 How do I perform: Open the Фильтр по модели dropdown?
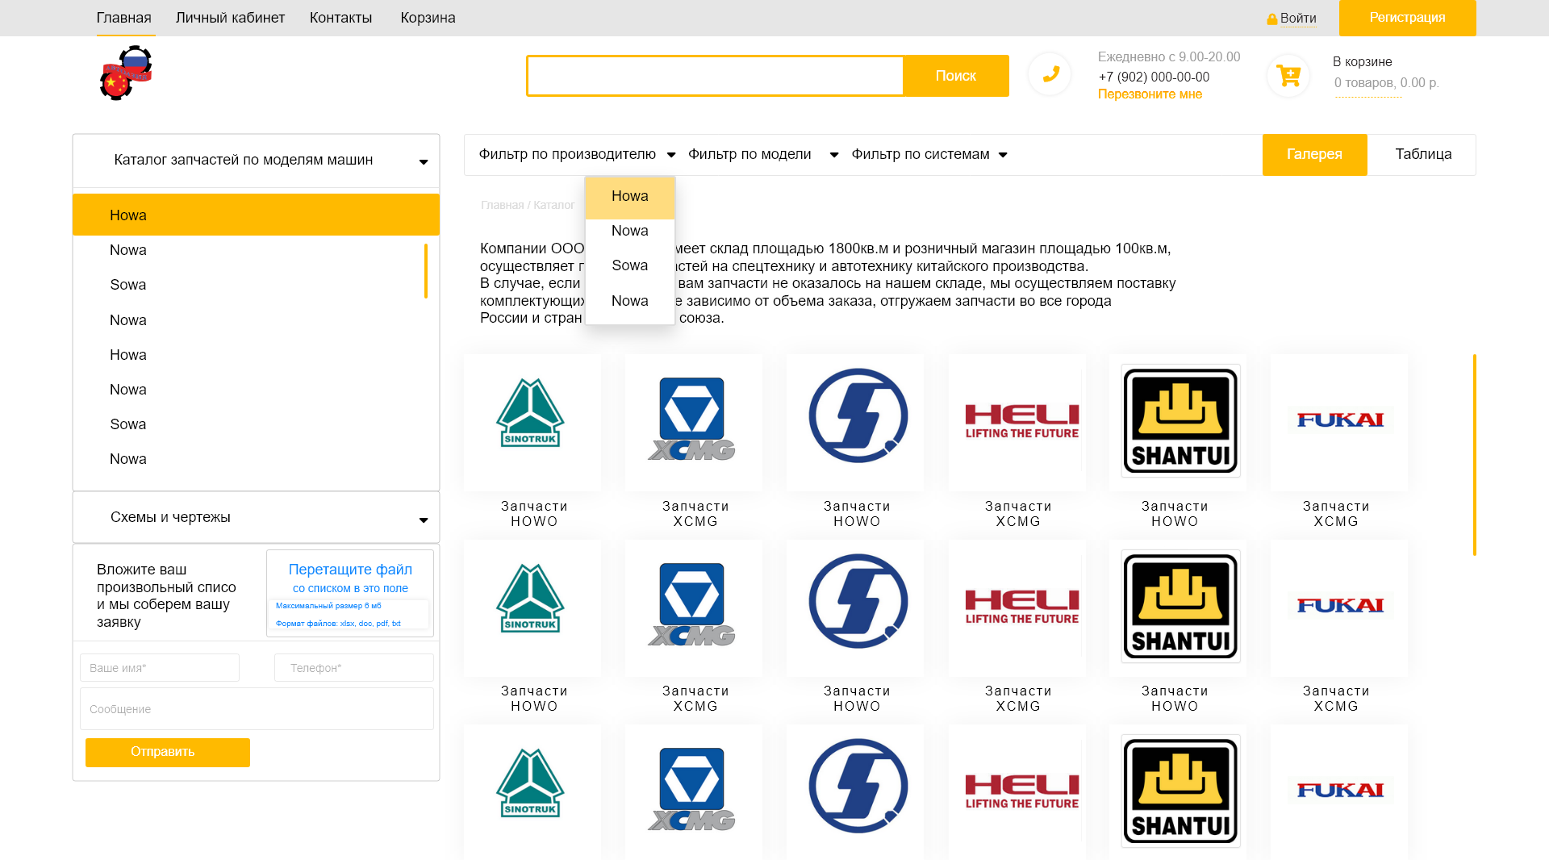763,154
